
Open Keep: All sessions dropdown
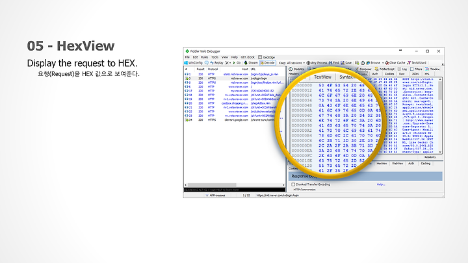click(x=292, y=63)
